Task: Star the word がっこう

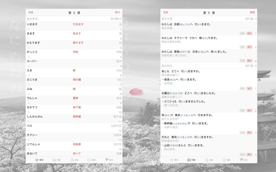Action: point(29,57)
